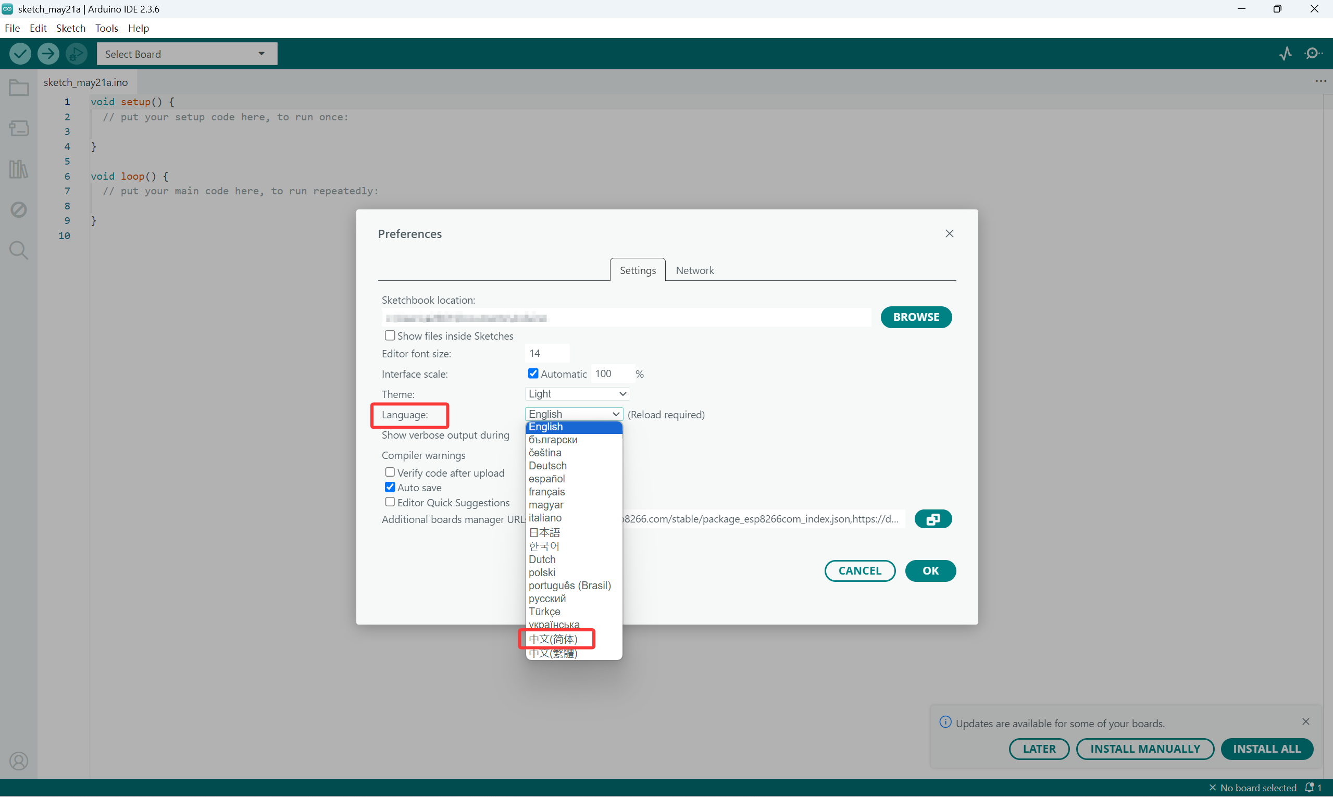This screenshot has height=797, width=1333.
Task: Expand the Select Board dropdown
Action: pyautogui.click(x=186, y=54)
